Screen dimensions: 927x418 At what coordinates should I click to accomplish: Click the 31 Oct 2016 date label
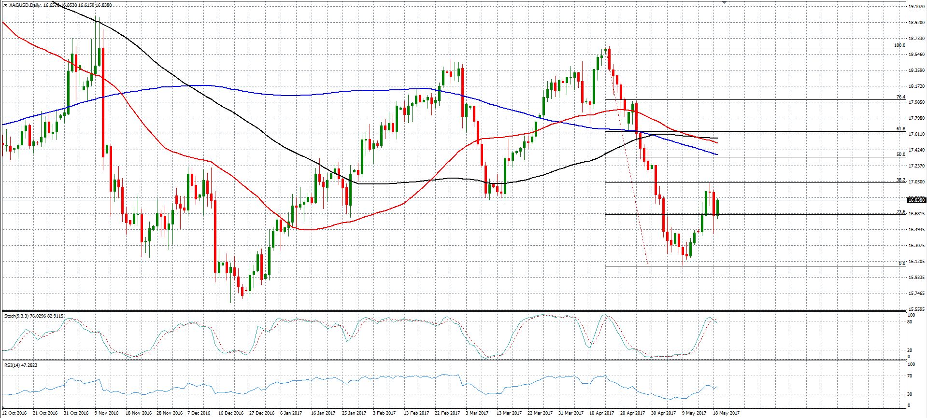[76, 413]
